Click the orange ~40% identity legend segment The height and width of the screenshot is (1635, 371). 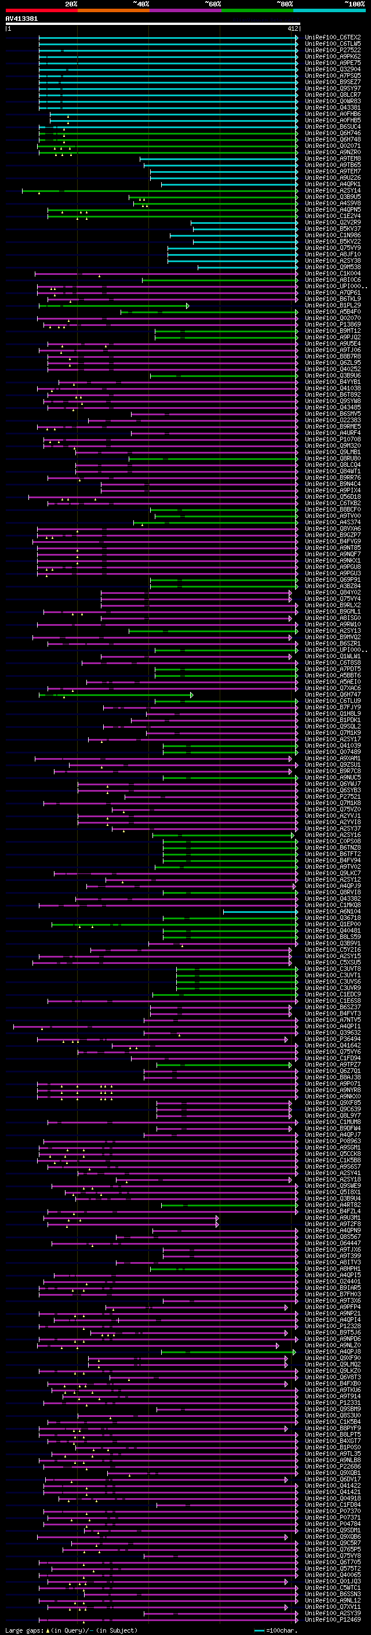pyautogui.click(x=114, y=10)
